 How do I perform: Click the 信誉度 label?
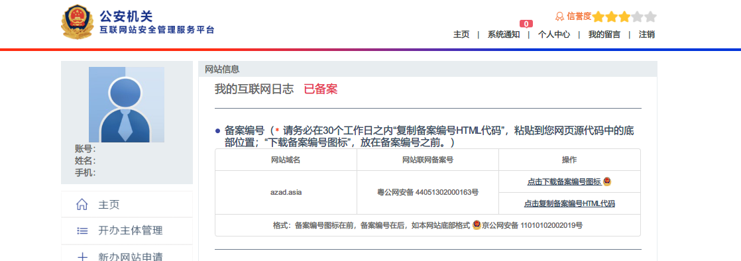pos(579,17)
